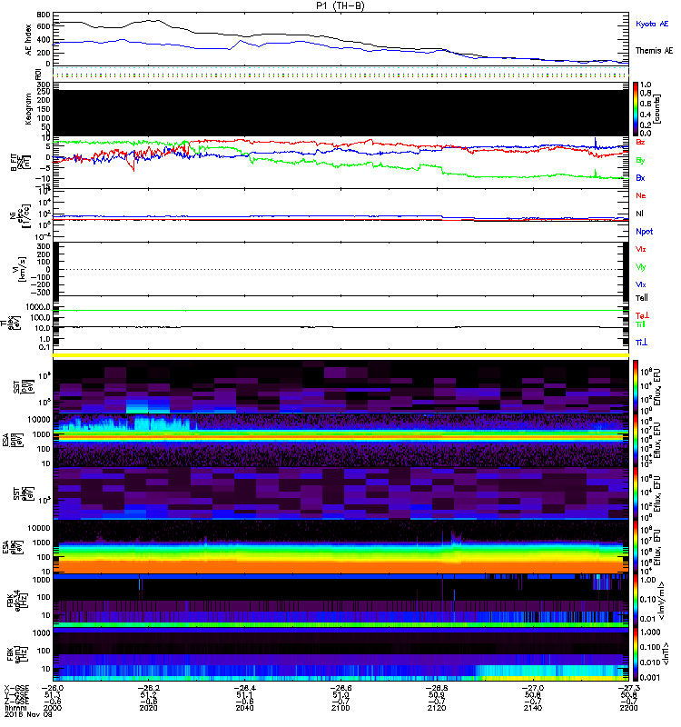Select the green By legend label
The height and width of the screenshot is (727, 681).
pos(640,161)
